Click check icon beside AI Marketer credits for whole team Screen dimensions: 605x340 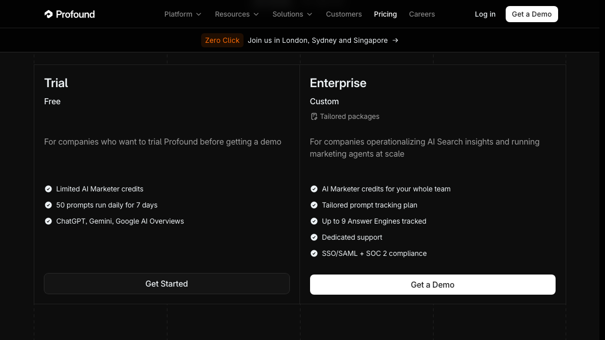[314, 189]
